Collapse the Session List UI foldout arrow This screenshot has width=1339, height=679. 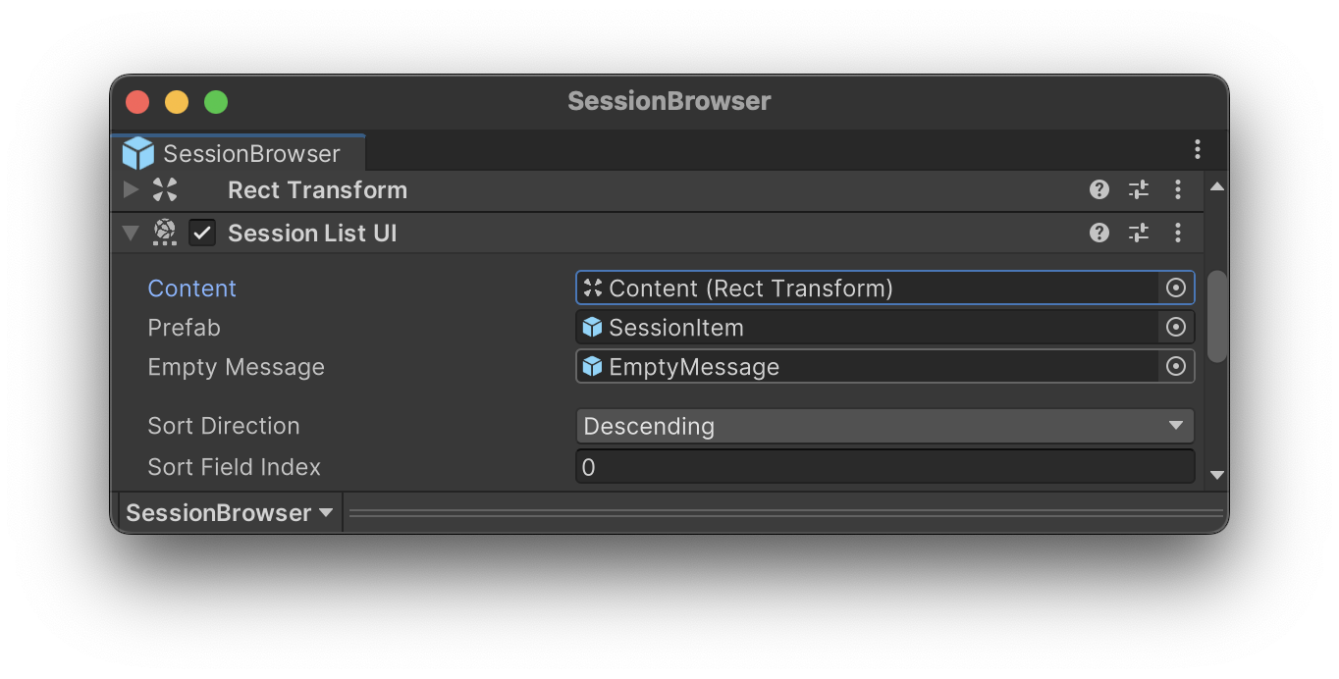pyautogui.click(x=131, y=234)
